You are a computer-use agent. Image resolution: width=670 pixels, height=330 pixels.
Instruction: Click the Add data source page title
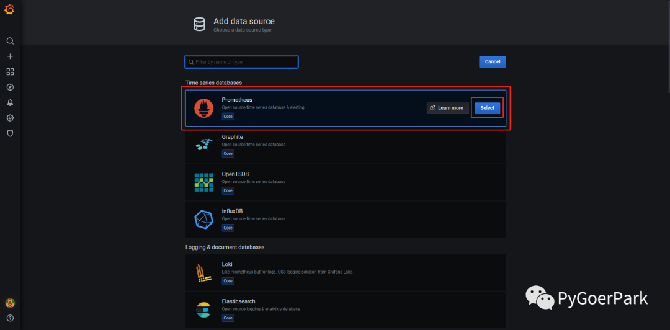point(244,21)
